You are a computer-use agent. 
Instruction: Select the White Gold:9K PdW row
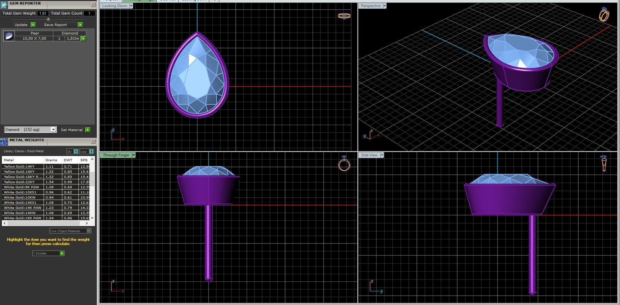point(46,187)
